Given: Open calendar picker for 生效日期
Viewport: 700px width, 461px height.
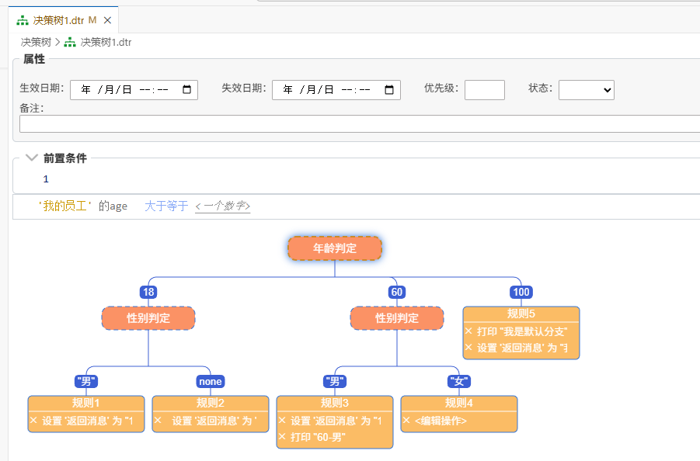Looking at the screenshot, I should pyautogui.click(x=186, y=90).
